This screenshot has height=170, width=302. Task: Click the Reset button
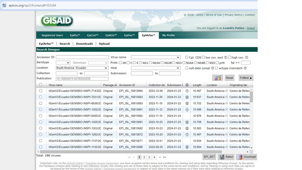[230, 78]
